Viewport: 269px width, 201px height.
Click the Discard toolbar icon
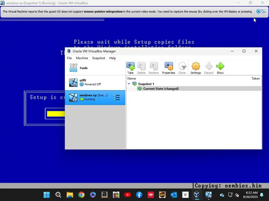[x=209, y=68]
